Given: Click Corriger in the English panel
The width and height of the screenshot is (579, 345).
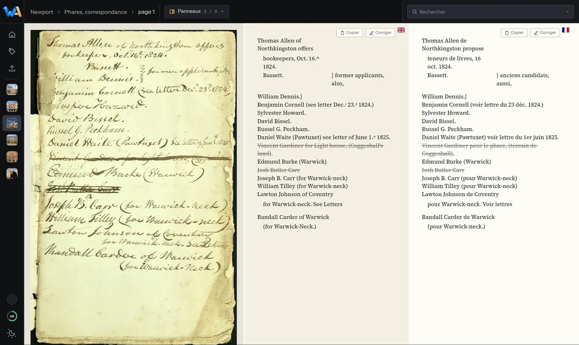Looking at the screenshot, I should click(381, 33).
